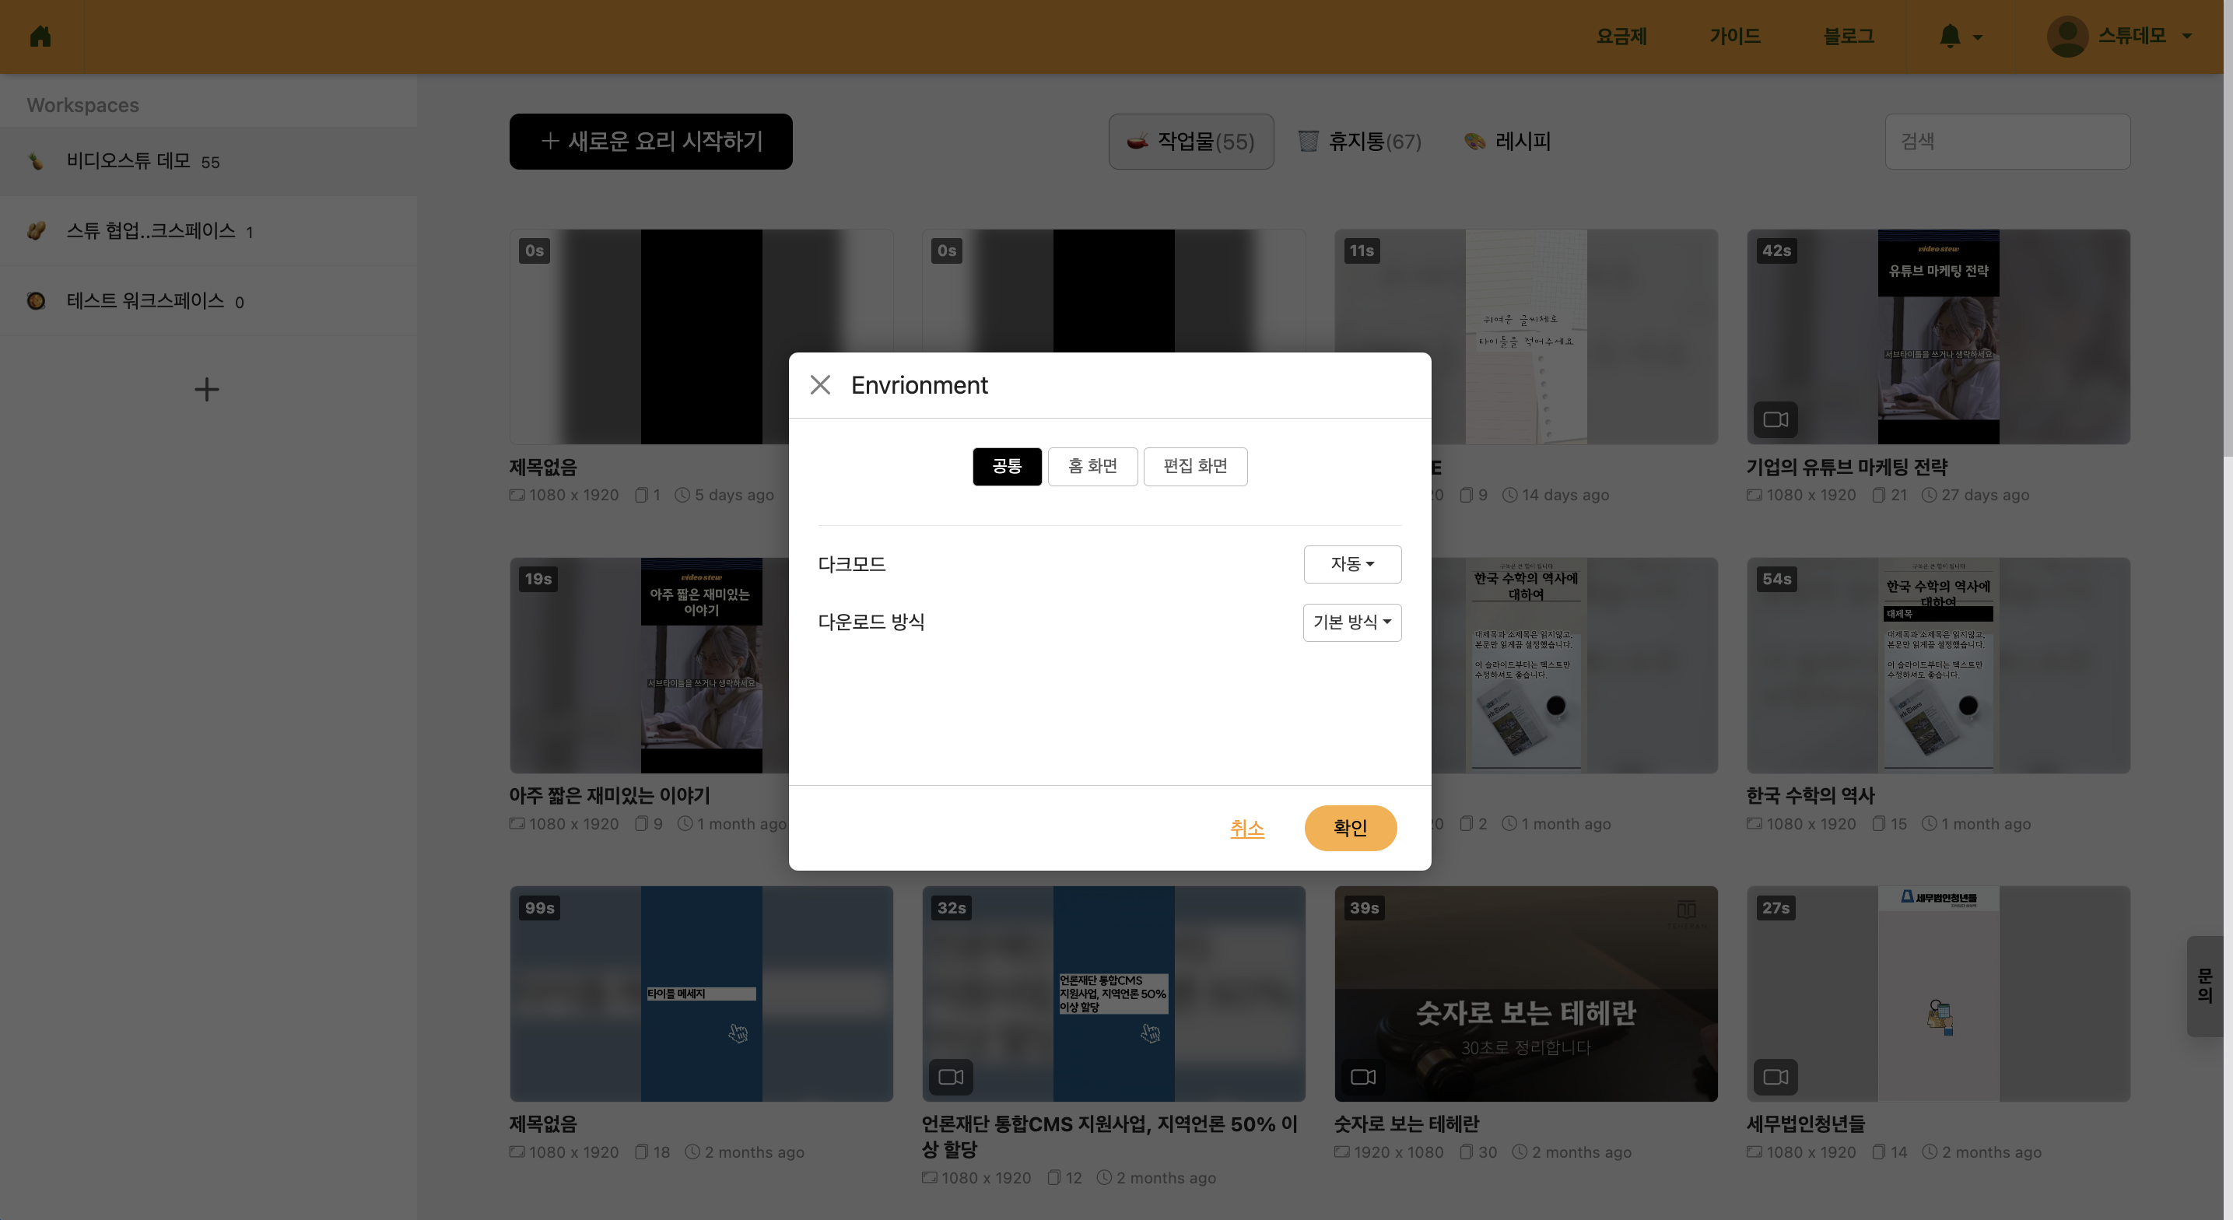Viewport: 2233px width, 1220px height.
Task: Click the 취소 cancel link
Action: coord(1246,828)
